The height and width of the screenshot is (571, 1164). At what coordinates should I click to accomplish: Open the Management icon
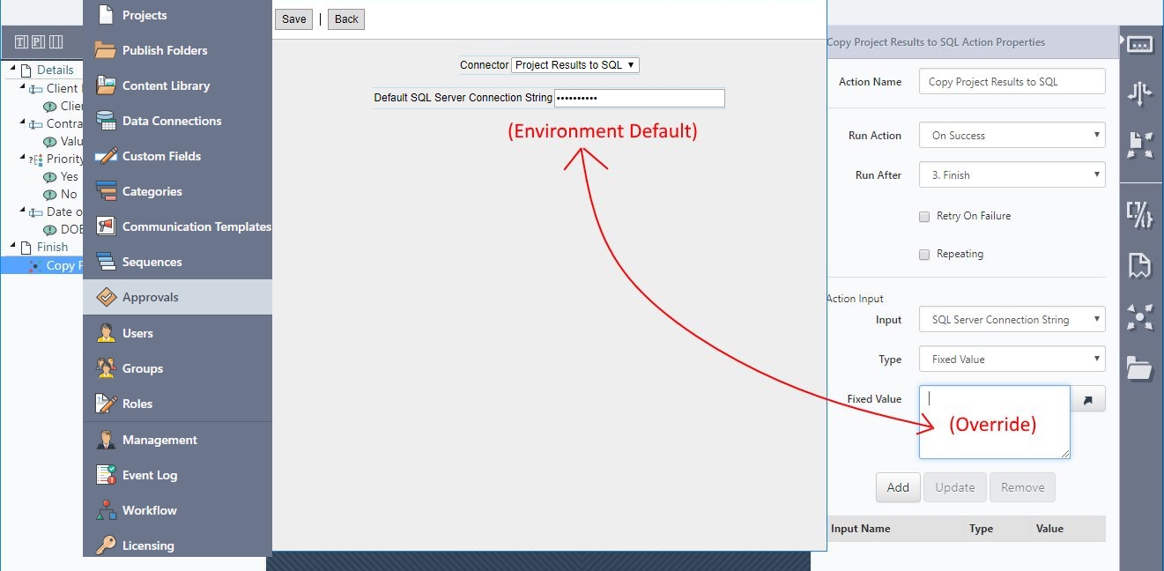(106, 440)
